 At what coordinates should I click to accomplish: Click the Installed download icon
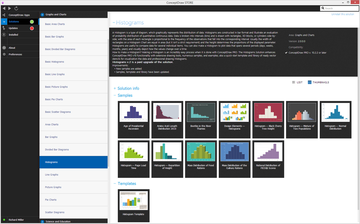(x=4, y=35)
